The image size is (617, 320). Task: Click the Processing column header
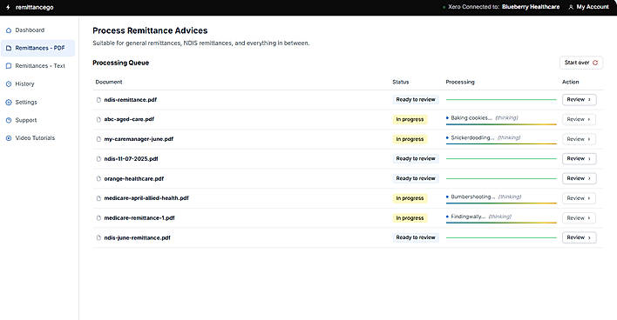[x=460, y=82]
